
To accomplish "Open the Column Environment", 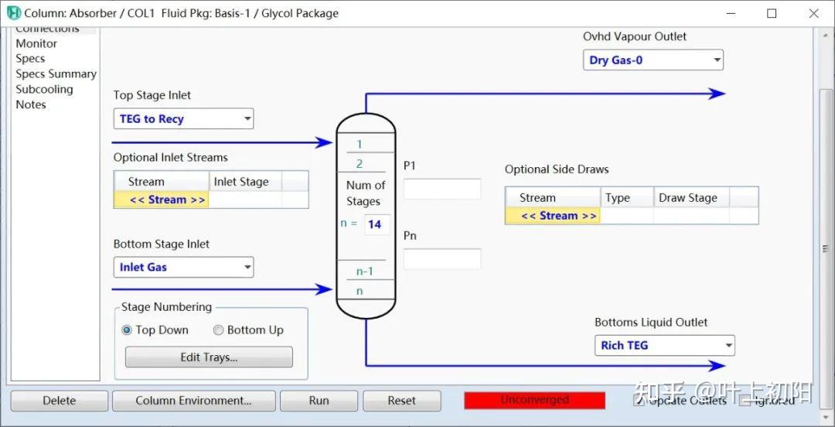I will coord(194,401).
